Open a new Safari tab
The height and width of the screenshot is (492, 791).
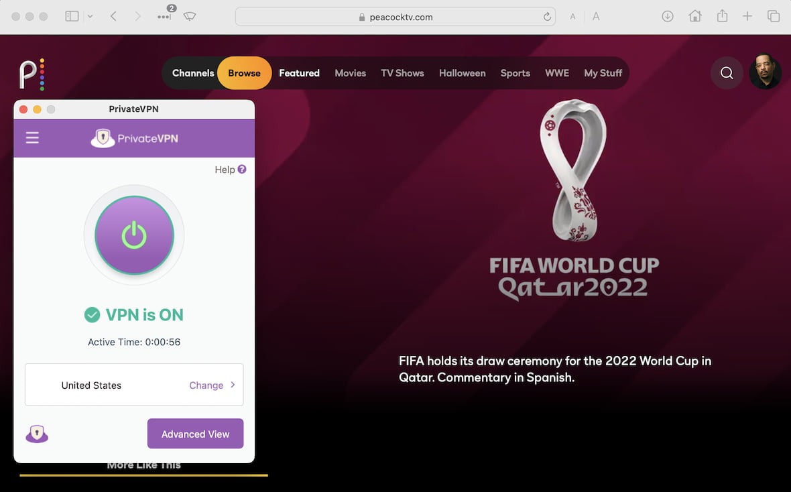click(747, 16)
